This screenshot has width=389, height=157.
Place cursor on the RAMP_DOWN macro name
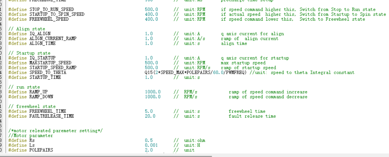coord(41,97)
